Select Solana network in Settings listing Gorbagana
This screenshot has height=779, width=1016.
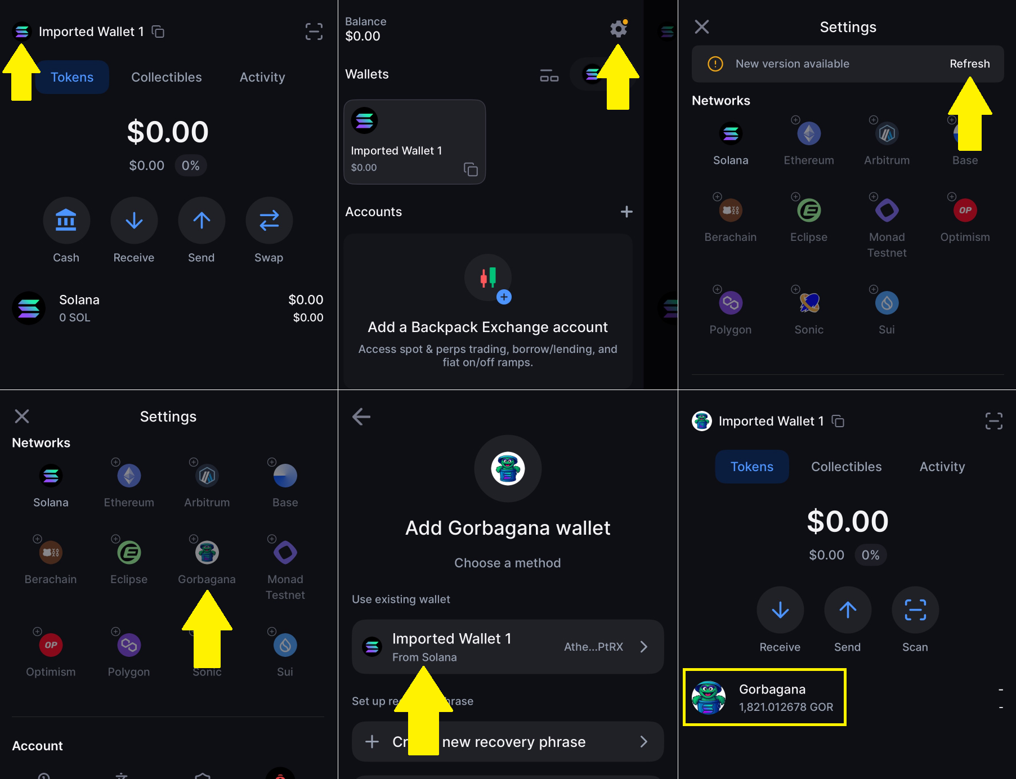[x=51, y=476]
